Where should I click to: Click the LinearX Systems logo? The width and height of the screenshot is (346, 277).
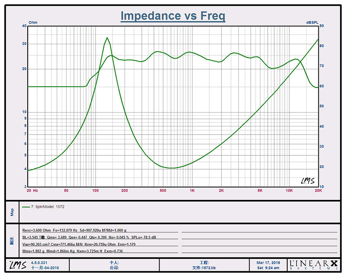(314, 264)
